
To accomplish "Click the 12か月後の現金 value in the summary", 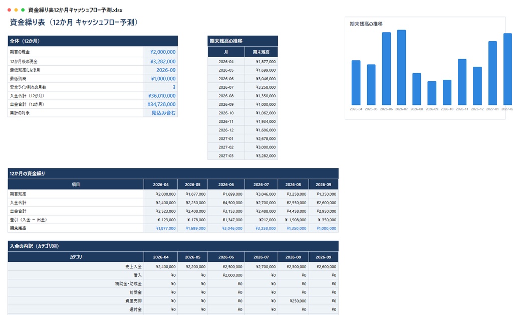I will tap(161, 61).
